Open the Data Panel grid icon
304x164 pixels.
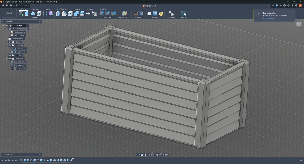(7, 5)
